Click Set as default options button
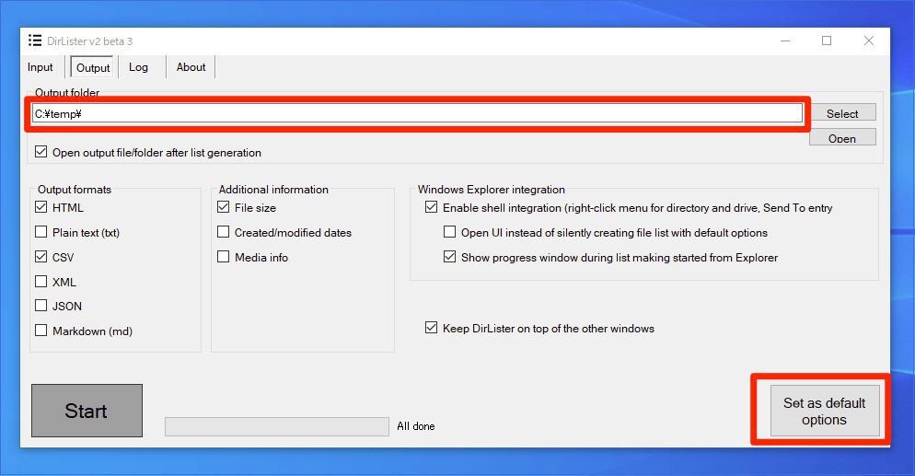Image resolution: width=915 pixels, height=476 pixels. pos(825,411)
